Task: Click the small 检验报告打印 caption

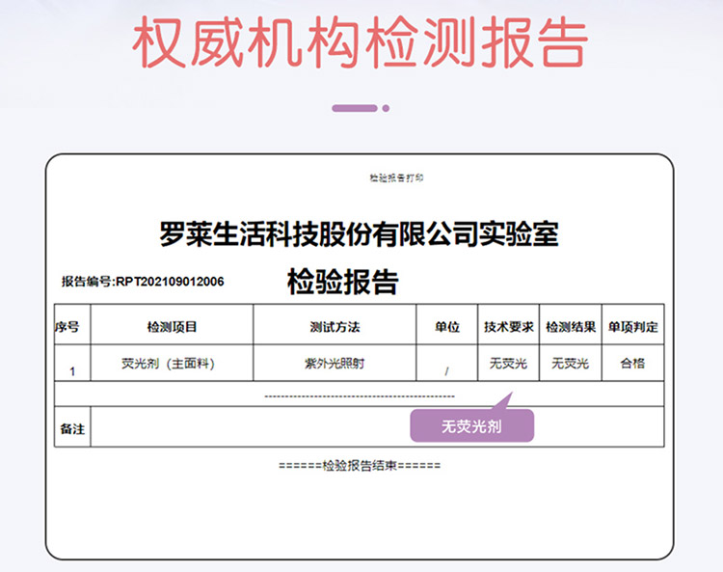Action: pyautogui.click(x=396, y=177)
